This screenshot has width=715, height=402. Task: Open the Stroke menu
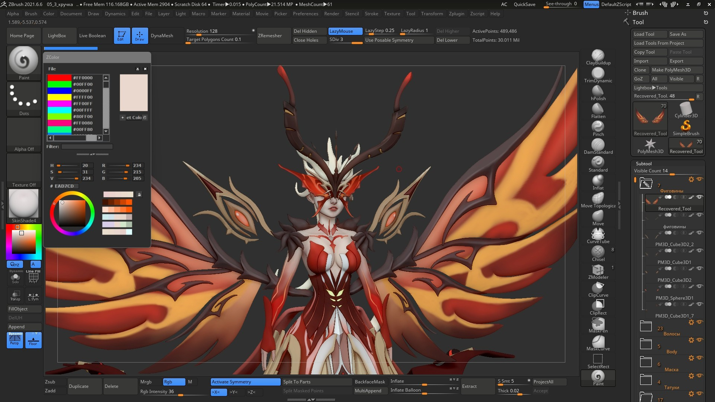[371, 14]
